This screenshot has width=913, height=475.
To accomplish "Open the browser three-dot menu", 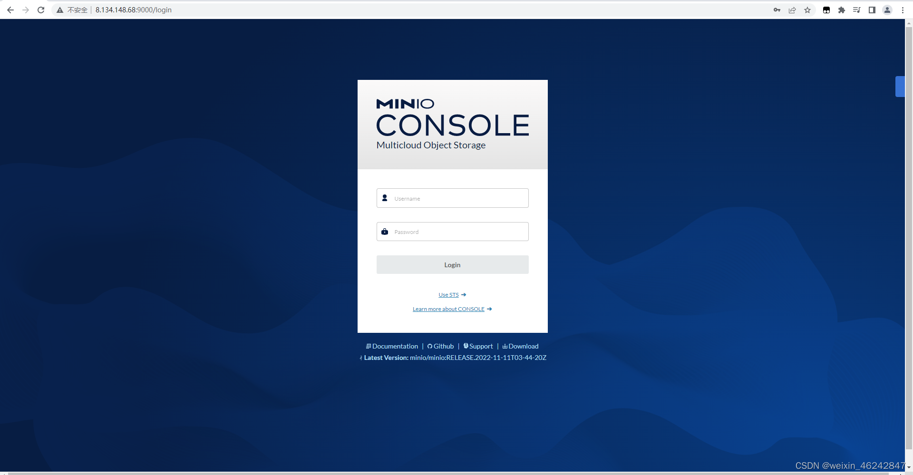I will click(x=903, y=10).
